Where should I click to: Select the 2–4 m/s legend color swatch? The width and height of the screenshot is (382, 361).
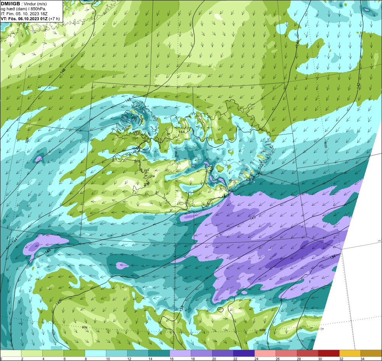32,353
